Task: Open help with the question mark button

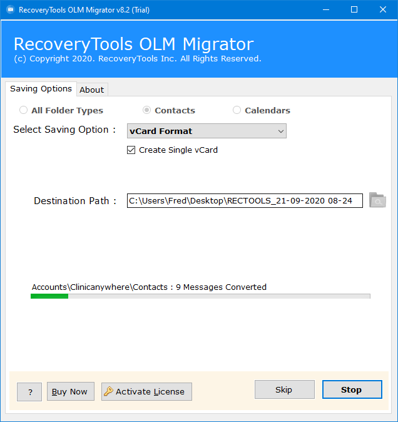Action: tap(29, 392)
